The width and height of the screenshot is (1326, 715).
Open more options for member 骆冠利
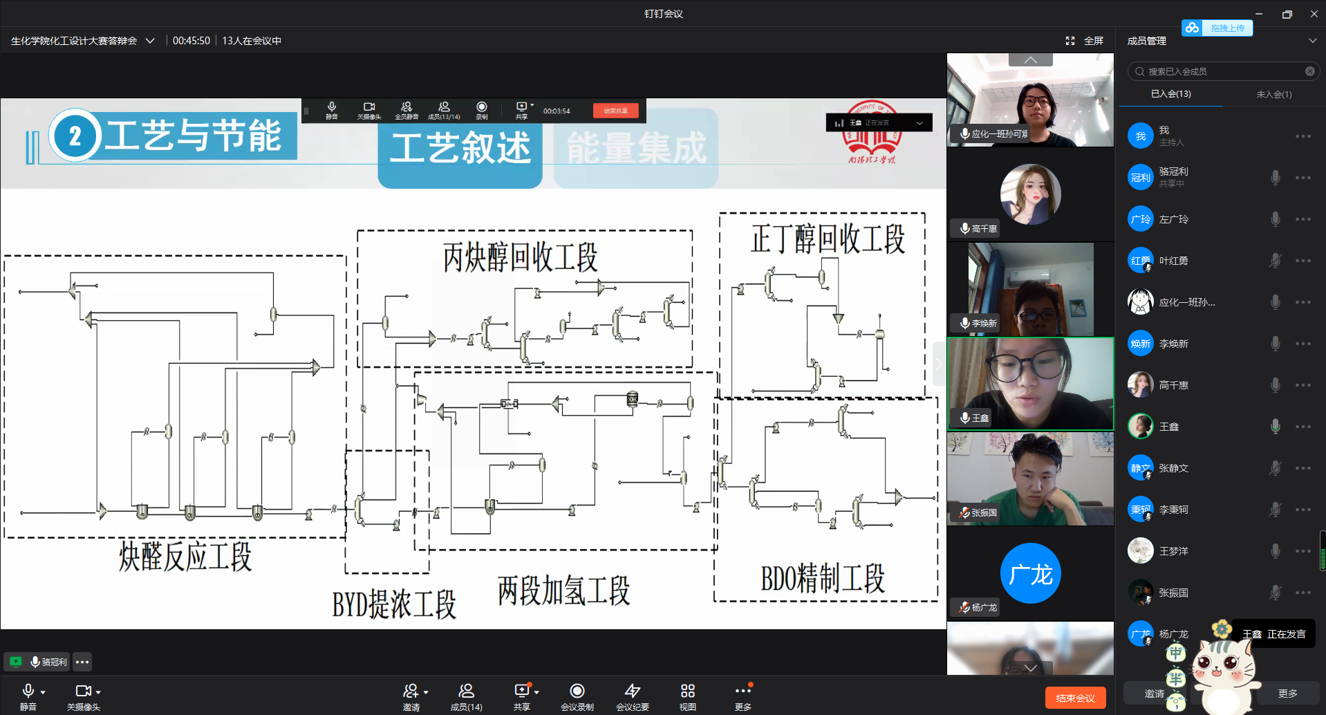[1303, 178]
